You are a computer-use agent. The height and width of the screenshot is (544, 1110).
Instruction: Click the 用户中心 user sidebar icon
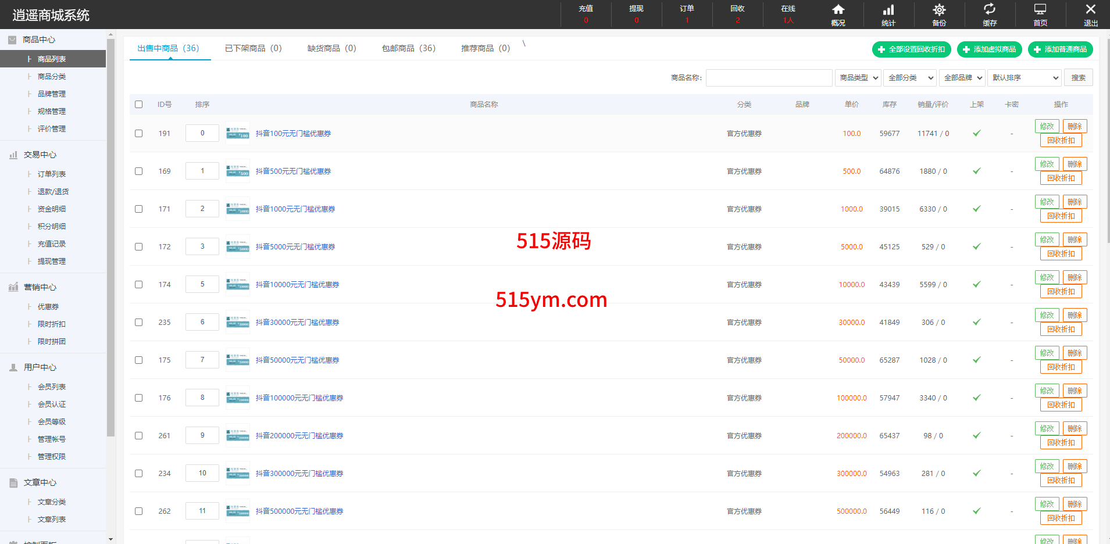[13, 368]
